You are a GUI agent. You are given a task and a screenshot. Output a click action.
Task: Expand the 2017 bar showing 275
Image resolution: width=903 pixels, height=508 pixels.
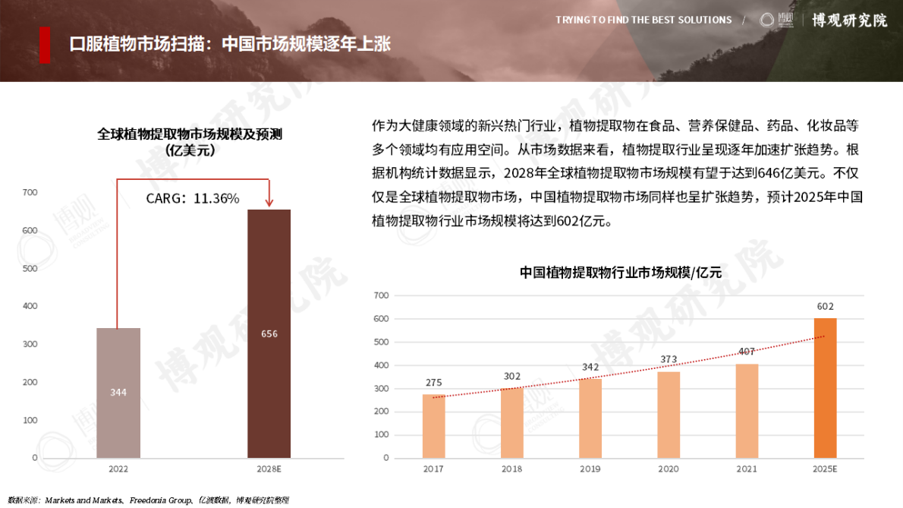(433, 425)
